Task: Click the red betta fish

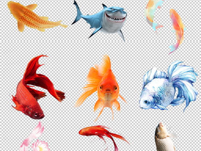Action: coord(37,87)
